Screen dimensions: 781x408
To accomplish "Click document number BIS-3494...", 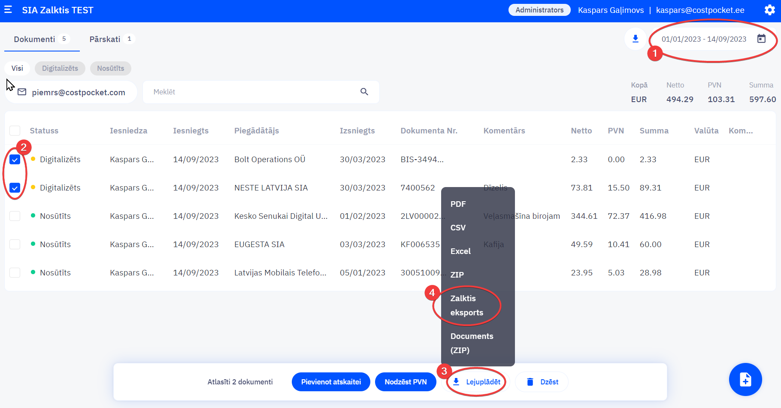I will [422, 160].
